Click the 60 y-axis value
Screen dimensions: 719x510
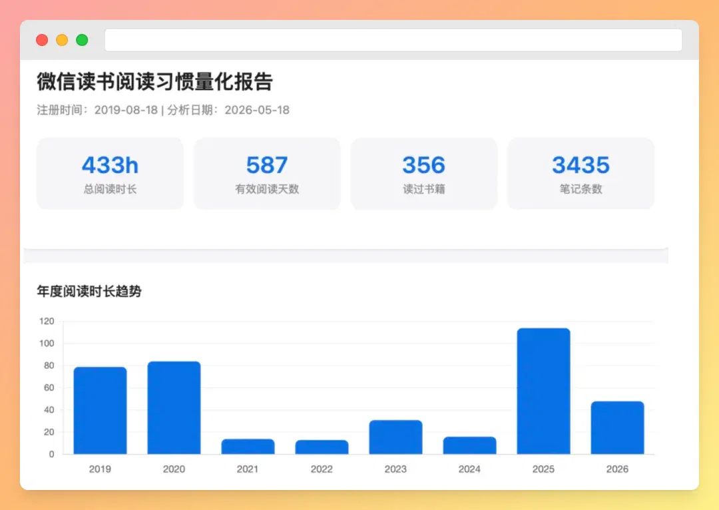(49, 387)
